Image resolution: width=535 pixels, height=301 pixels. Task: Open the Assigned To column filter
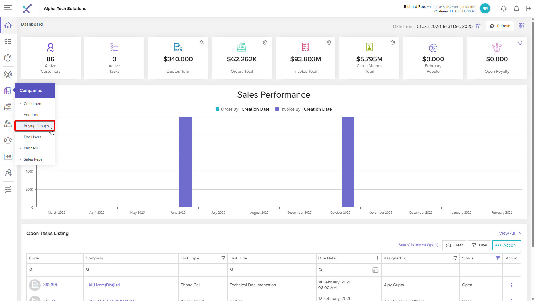coord(455,258)
